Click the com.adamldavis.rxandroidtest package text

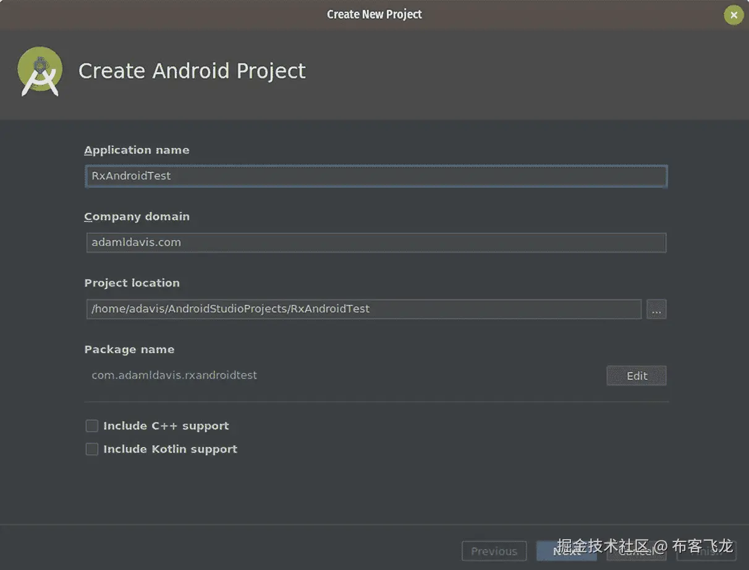(174, 375)
